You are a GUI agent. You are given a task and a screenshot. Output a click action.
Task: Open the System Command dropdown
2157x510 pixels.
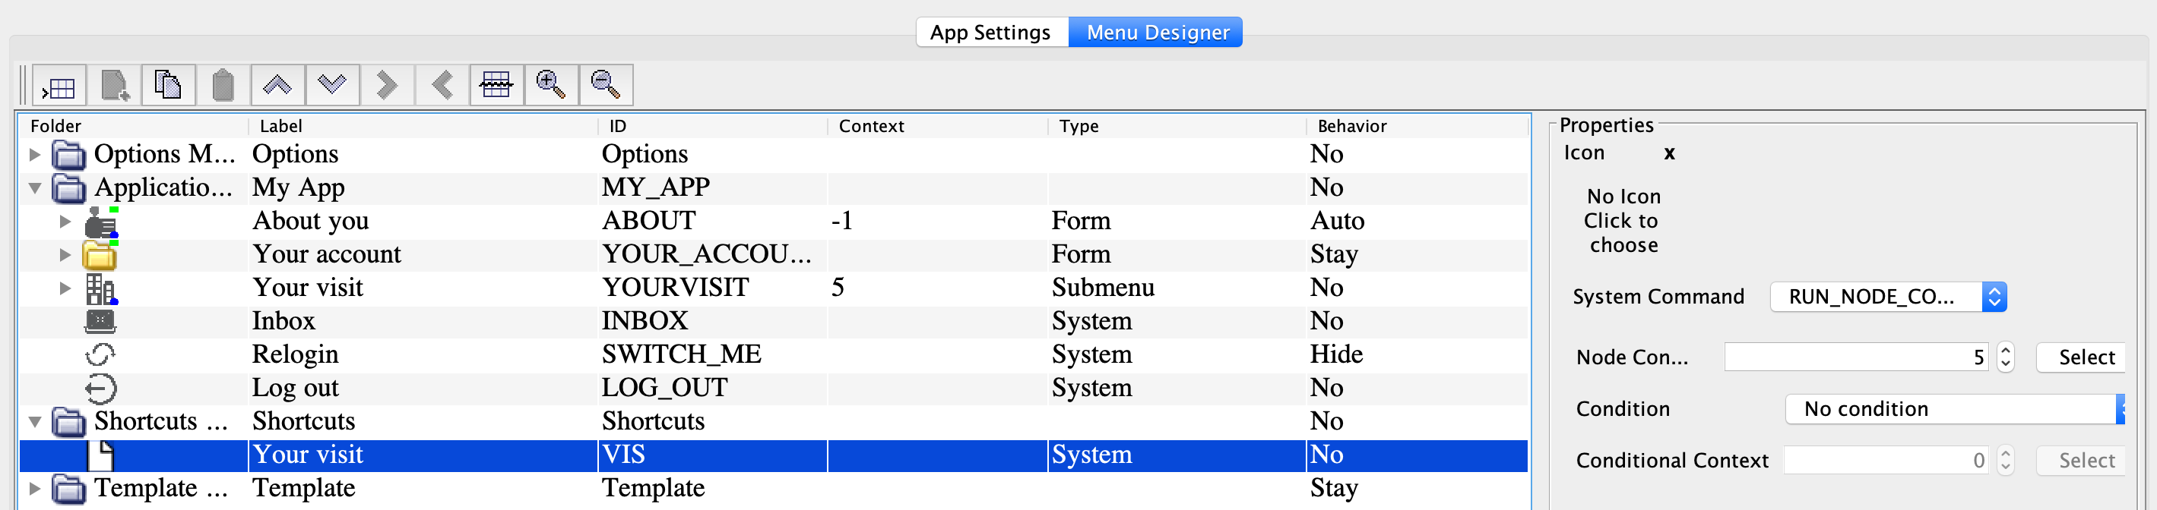(x=1993, y=297)
